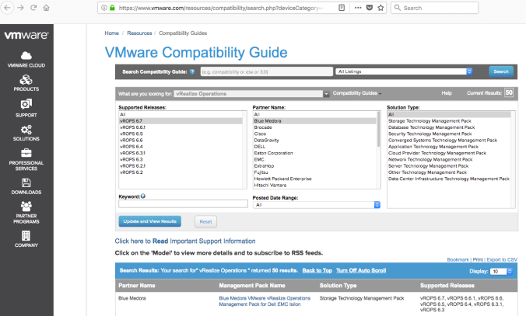
Task: Open the All Listings dropdown
Action: pos(404,71)
